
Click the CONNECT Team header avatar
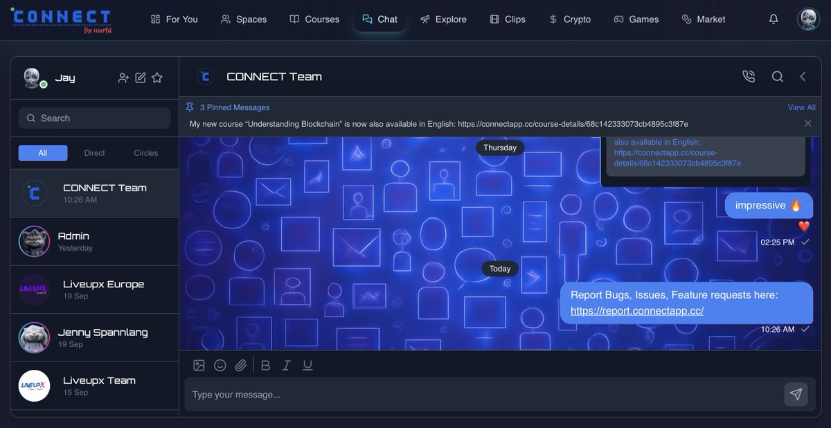[206, 77]
